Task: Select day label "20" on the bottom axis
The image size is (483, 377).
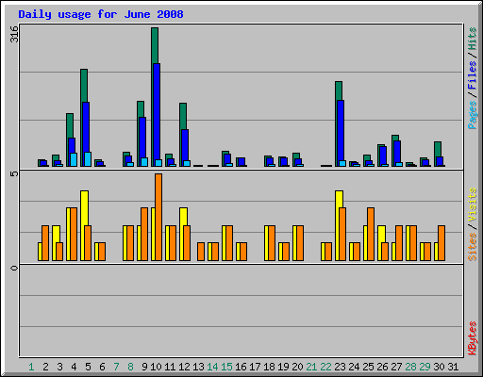Action: [297, 367]
